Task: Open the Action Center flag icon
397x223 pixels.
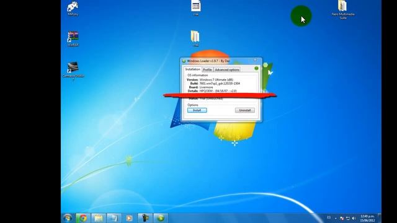Action: pos(342,218)
